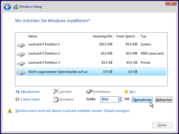The height and width of the screenshot is (134, 179).
Task: Click the MSR (reserviert) type cell
Action: (152, 53)
